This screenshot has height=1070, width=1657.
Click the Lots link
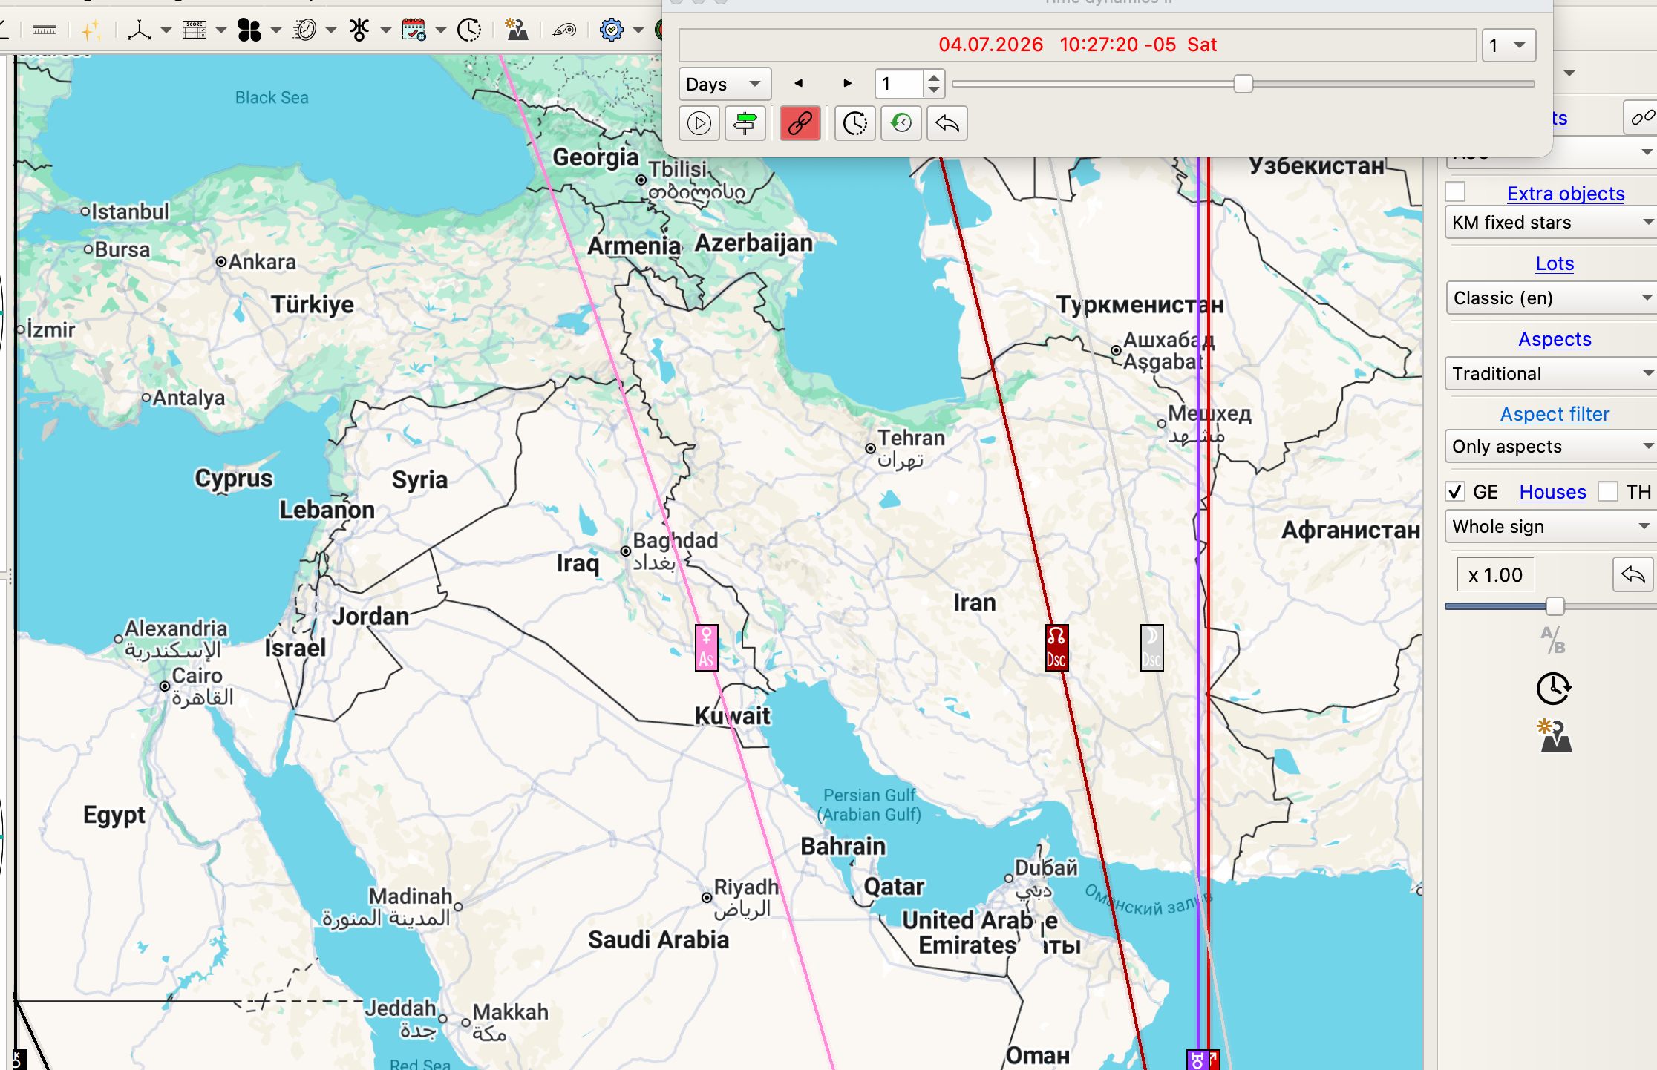pos(1555,263)
